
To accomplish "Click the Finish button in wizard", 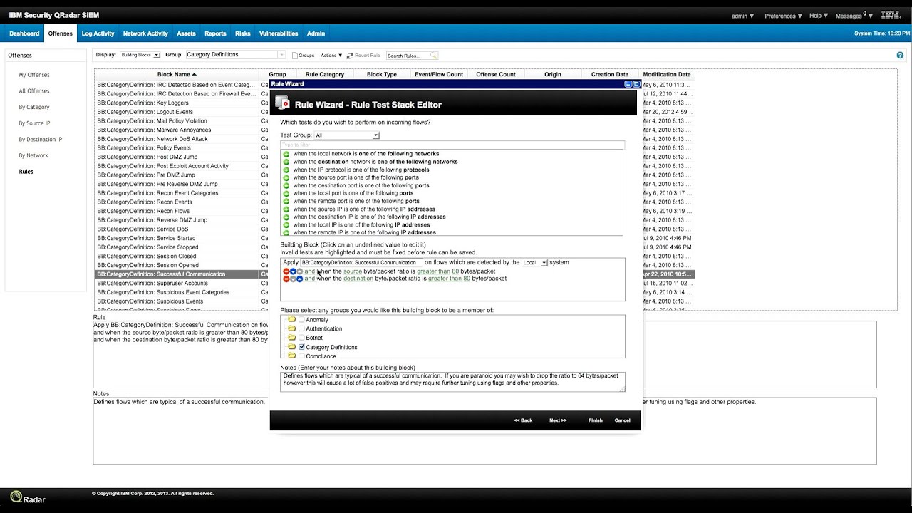I will pyautogui.click(x=596, y=420).
